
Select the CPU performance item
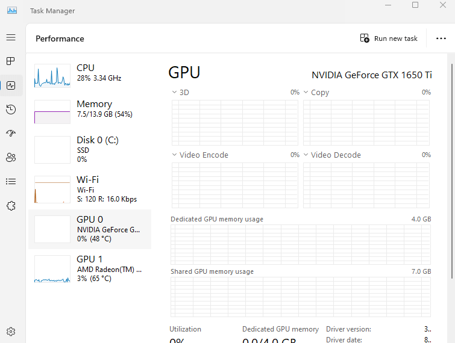(90, 76)
